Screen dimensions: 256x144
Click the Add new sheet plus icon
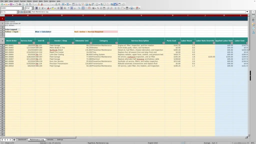(14, 140)
